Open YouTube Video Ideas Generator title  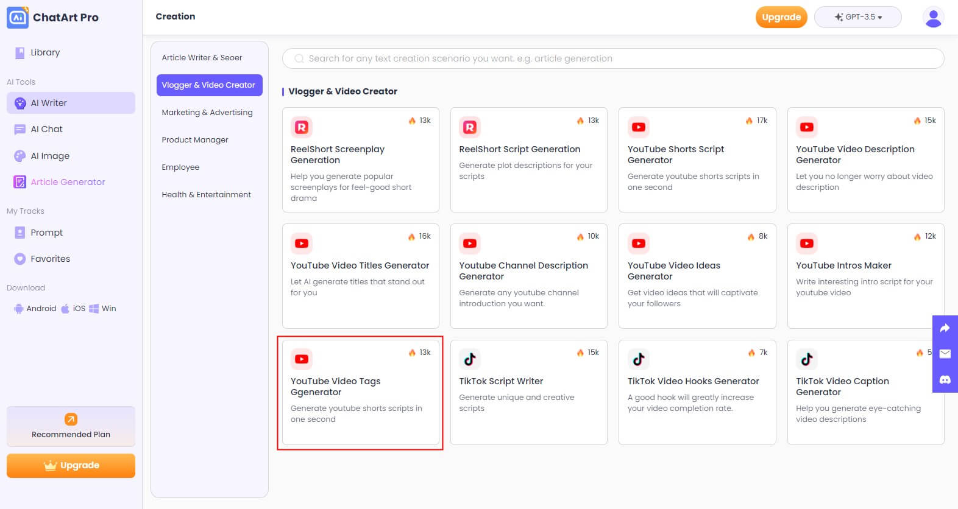(674, 271)
